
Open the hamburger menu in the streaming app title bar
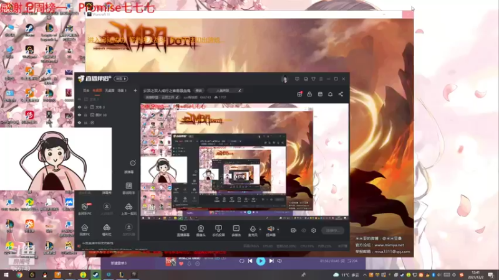321,79
